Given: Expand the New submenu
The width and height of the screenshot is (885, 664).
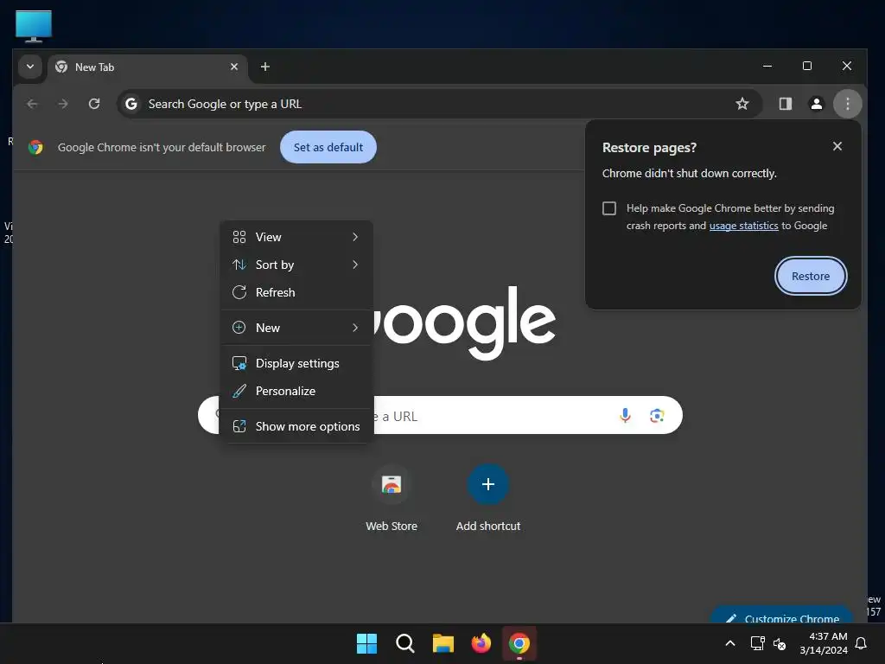Looking at the screenshot, I should pos(296,328).
